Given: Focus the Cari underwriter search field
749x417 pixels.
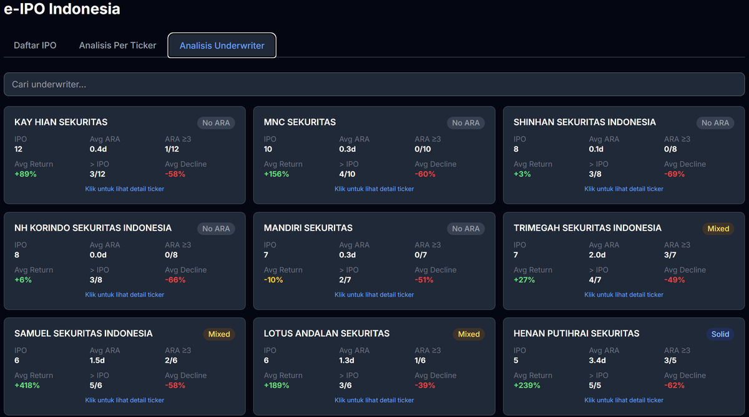Looking at the screenshot, I should pos(374,84).
